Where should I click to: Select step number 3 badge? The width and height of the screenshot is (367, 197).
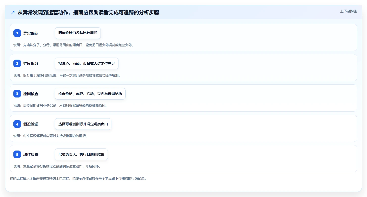coord(17,94)
